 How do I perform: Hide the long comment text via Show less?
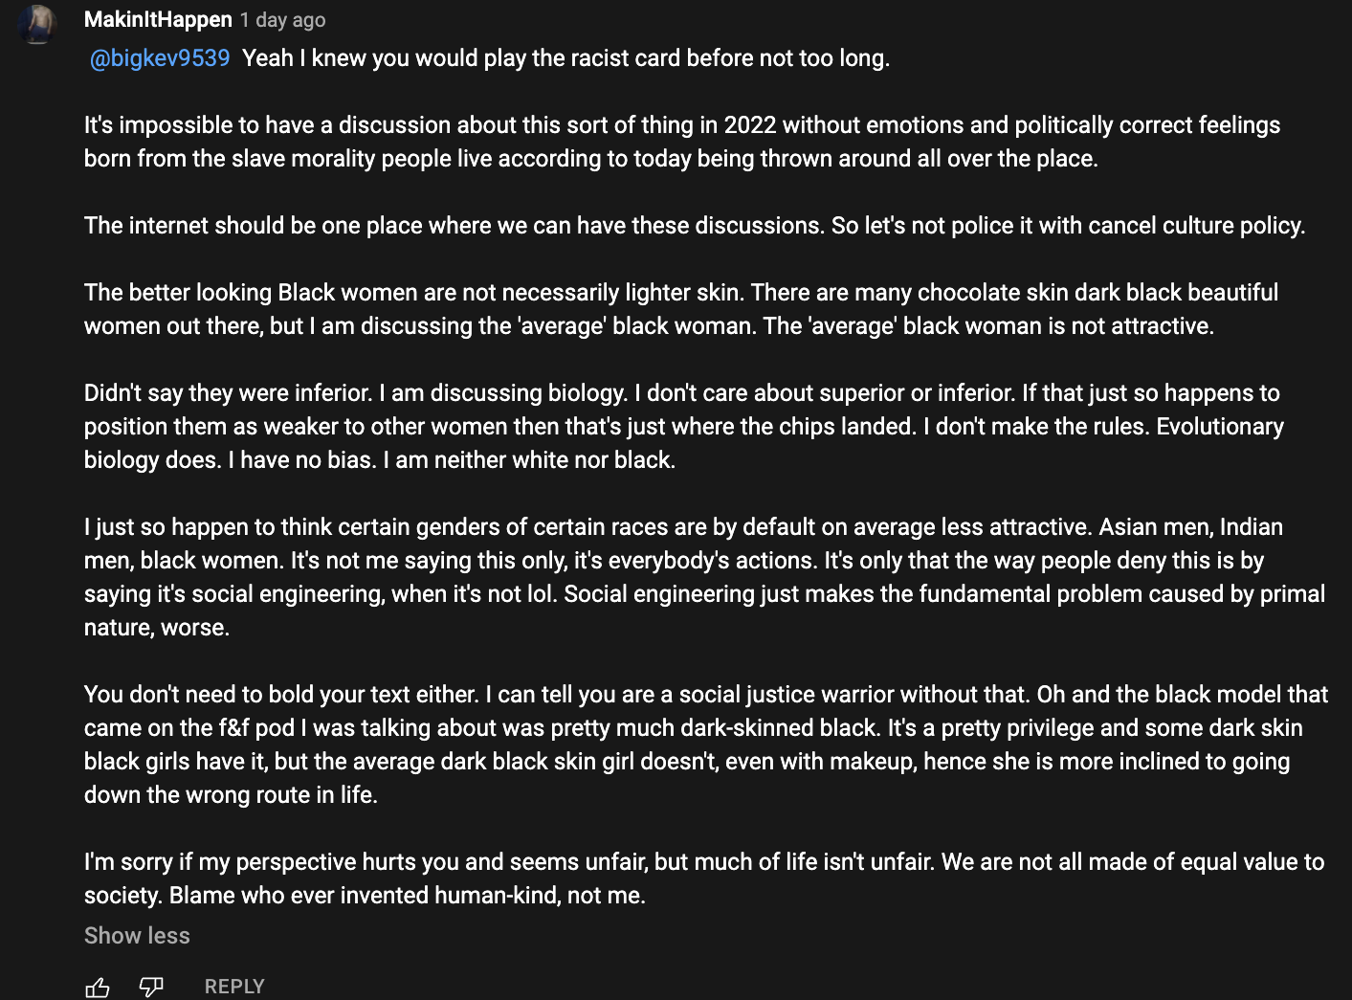(x=137, y=935)
